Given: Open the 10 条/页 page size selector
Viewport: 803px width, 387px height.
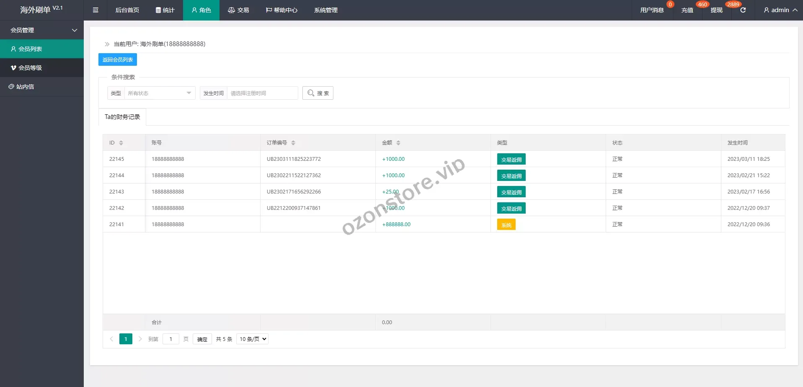Looking at the screenshot, I should coord(252,339).
